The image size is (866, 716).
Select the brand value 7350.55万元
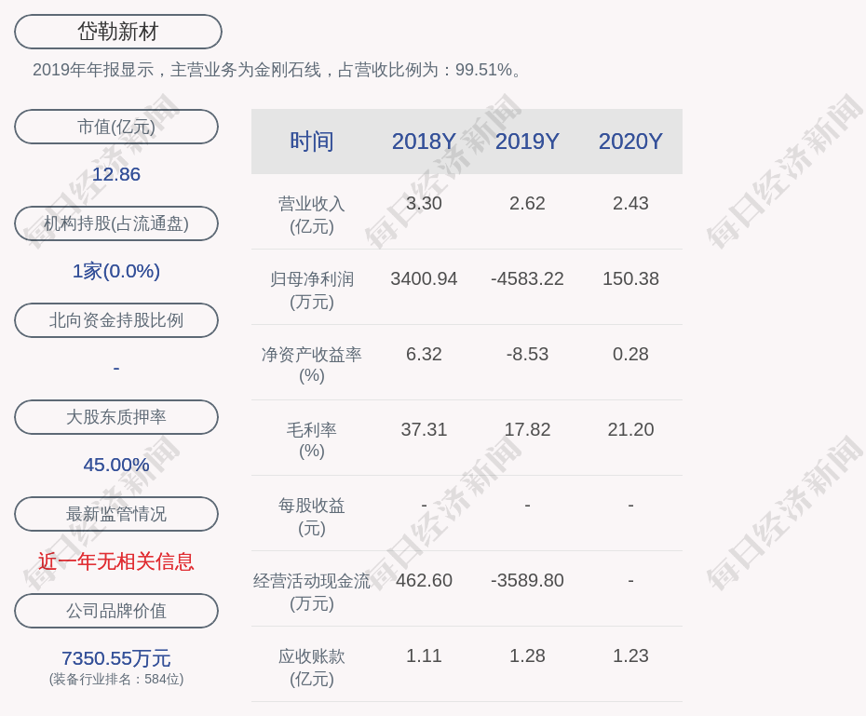click(x=116, y=658)
